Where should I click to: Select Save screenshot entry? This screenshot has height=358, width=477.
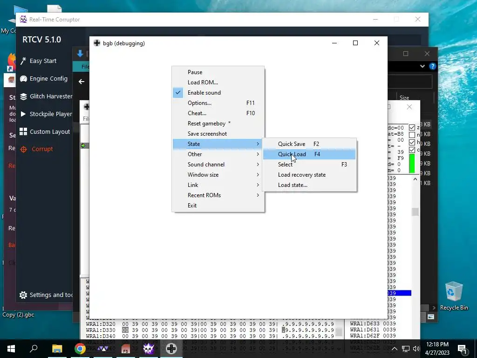point(218,134)
